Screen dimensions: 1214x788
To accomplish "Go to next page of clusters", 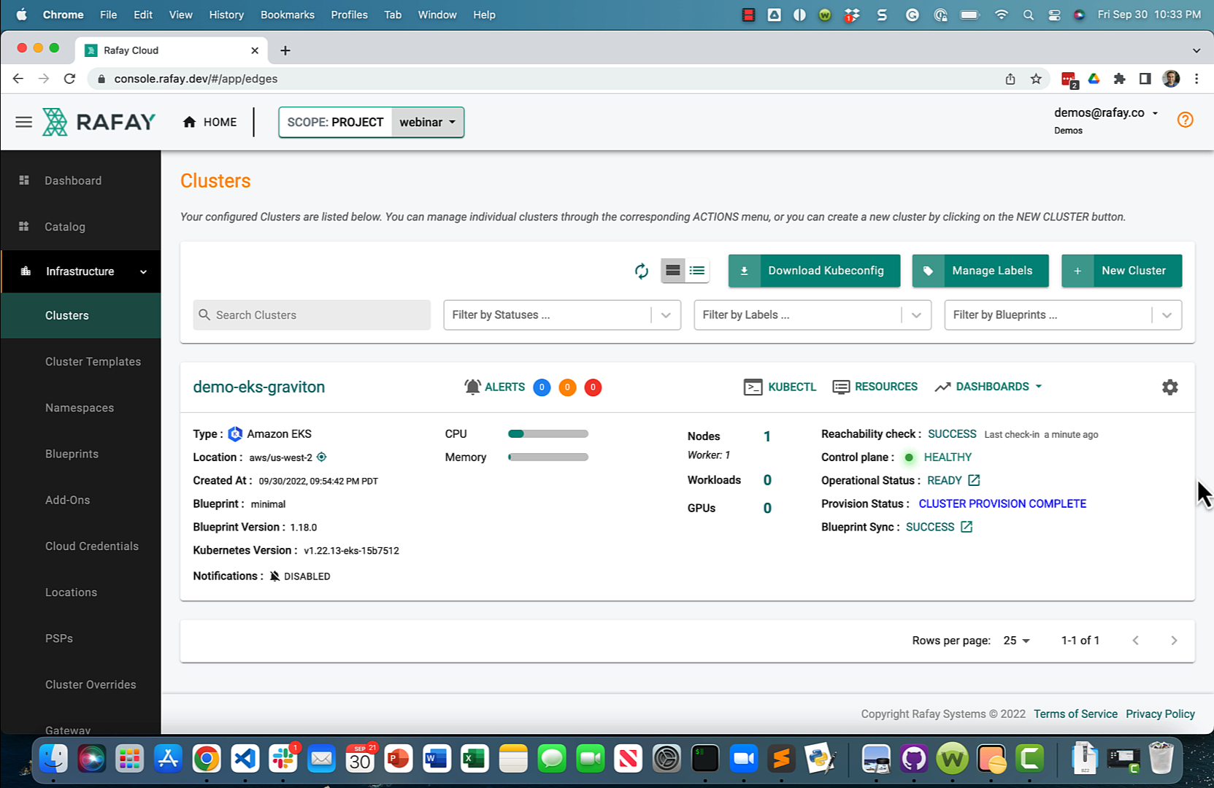I will [1174, 641].
